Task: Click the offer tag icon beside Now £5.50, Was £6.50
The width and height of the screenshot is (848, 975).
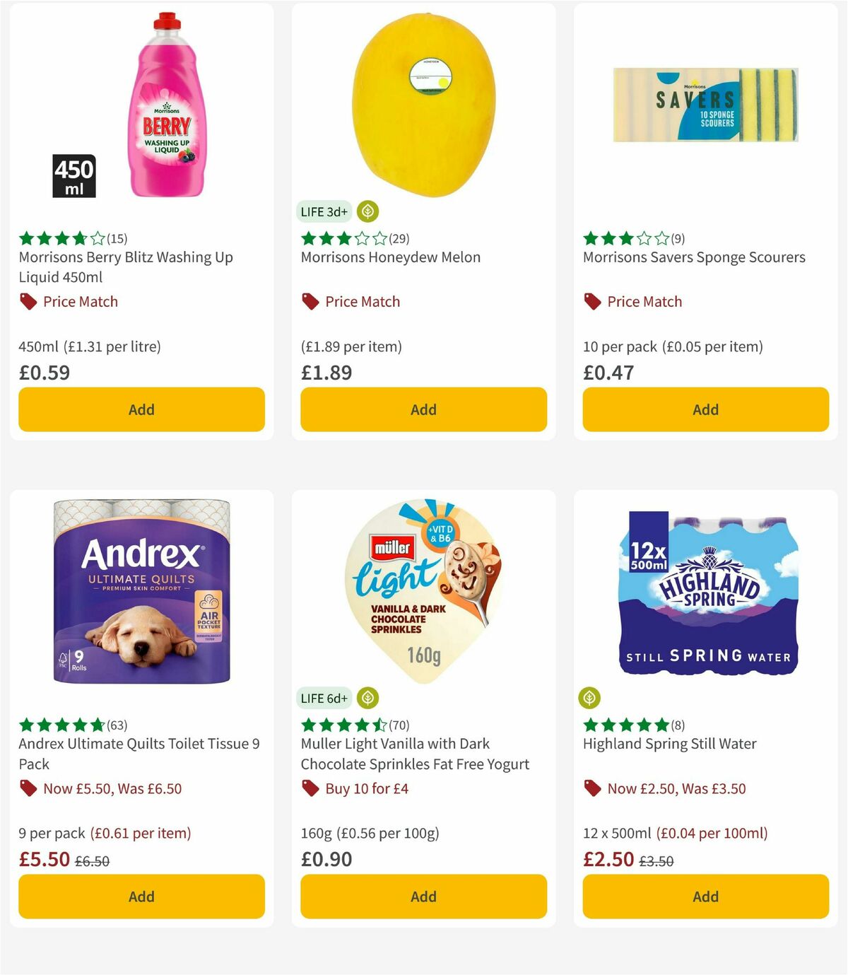Action: click(28, 788)
